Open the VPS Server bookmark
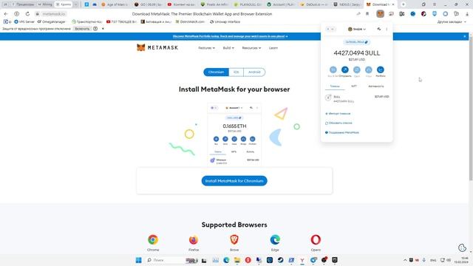This screenshot has width=473, height=266. [24, 21]
